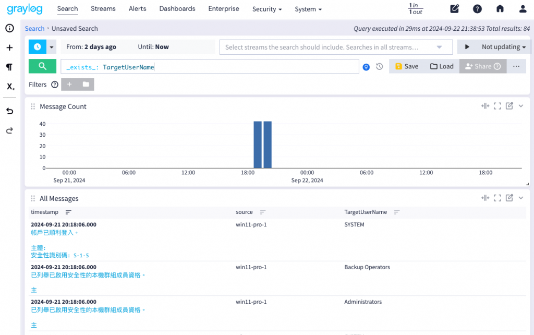
Task: Click the Save search button
Action: pyautogui.click(x=407, y=66)
